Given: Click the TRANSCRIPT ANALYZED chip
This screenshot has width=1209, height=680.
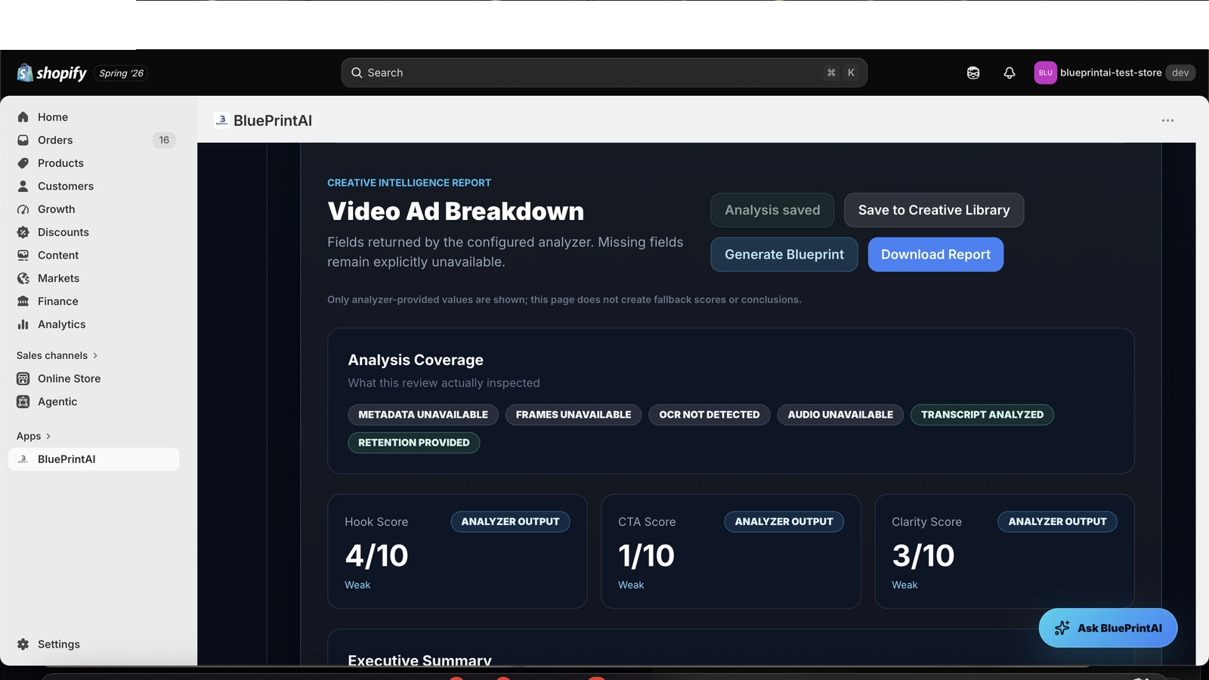Looking at the screenshot, I should [982, 415].
